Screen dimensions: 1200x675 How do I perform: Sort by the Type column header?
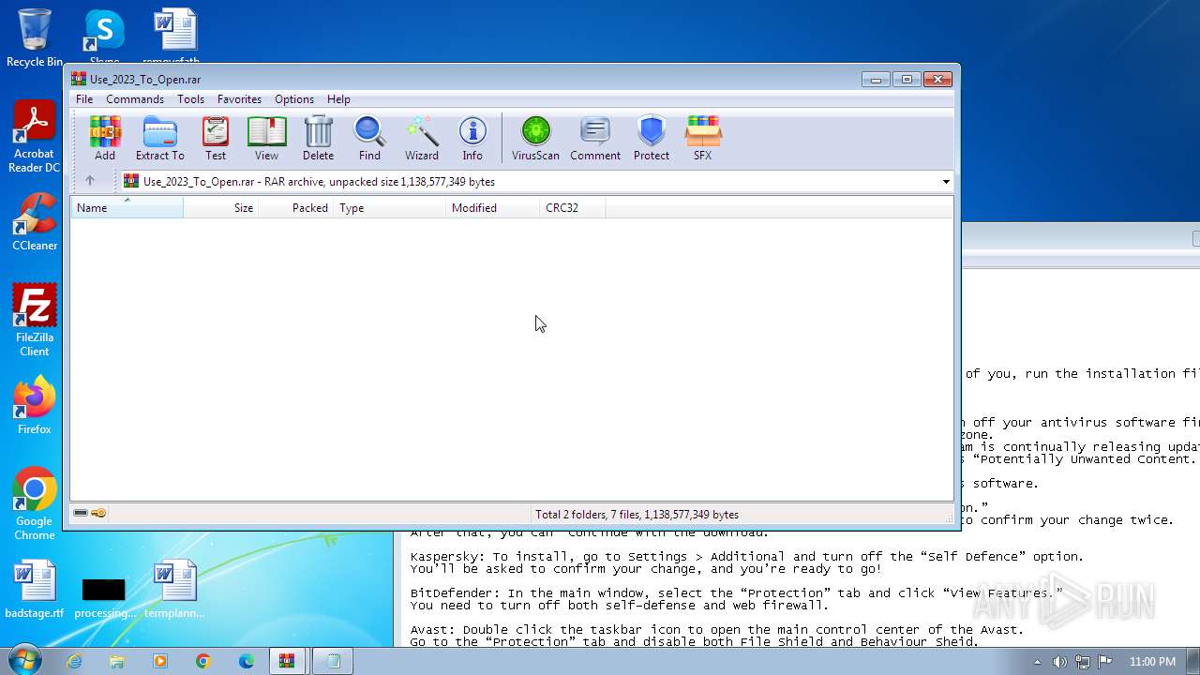[390, 208]
